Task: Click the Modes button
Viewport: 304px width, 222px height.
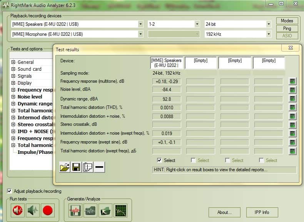Action: pos(287,21)
